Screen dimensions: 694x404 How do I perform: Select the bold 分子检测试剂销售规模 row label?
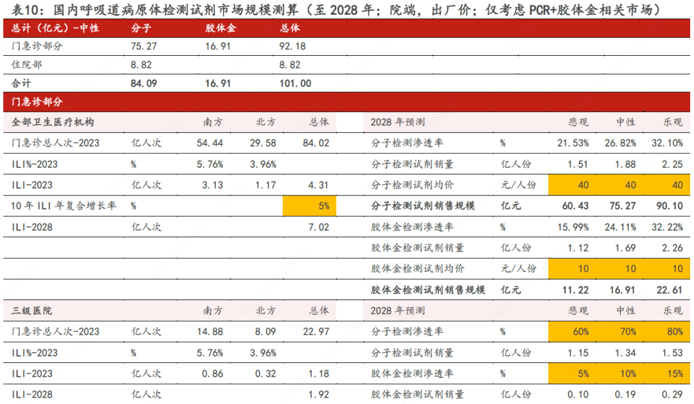423,206
